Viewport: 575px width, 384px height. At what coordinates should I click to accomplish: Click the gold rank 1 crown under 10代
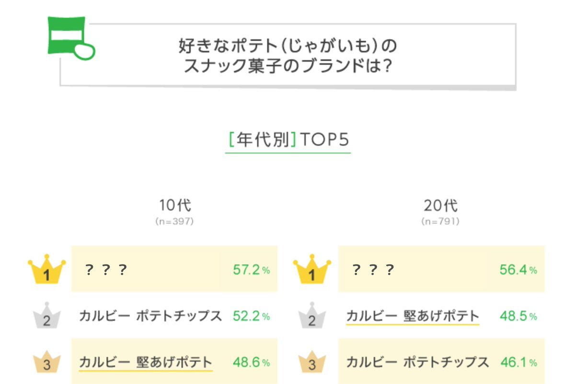click(x=46, y=271)
